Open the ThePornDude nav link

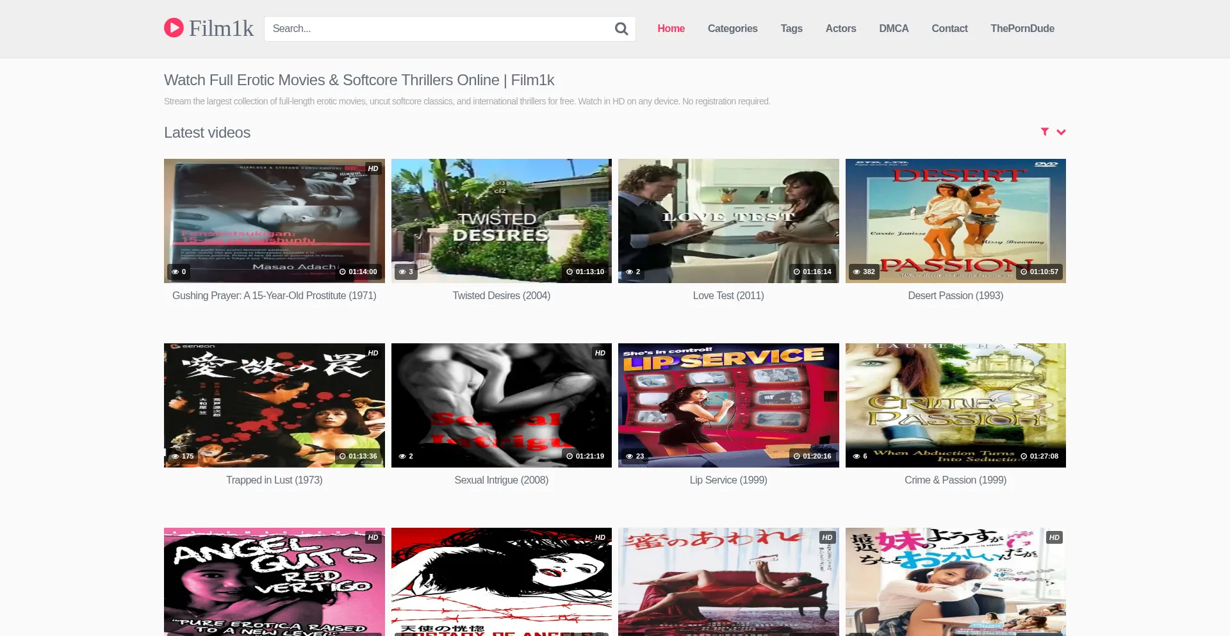[1022, 29]
